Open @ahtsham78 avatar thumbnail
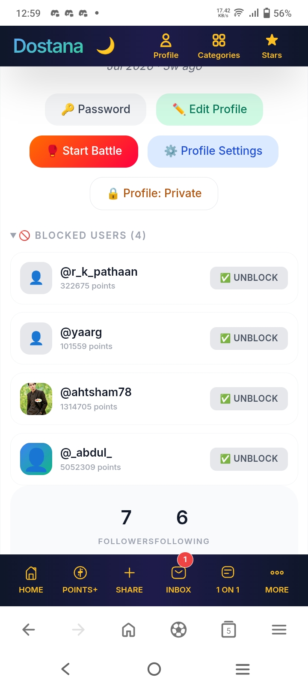This screenshot has width=308, height=686. click(36, 399)
